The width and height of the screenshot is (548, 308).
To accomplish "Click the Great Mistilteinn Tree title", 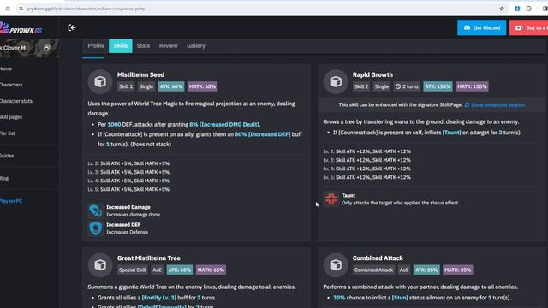I will point(149,258).
